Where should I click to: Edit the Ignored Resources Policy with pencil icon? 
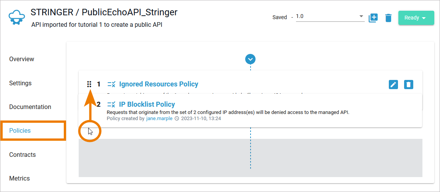393,85
